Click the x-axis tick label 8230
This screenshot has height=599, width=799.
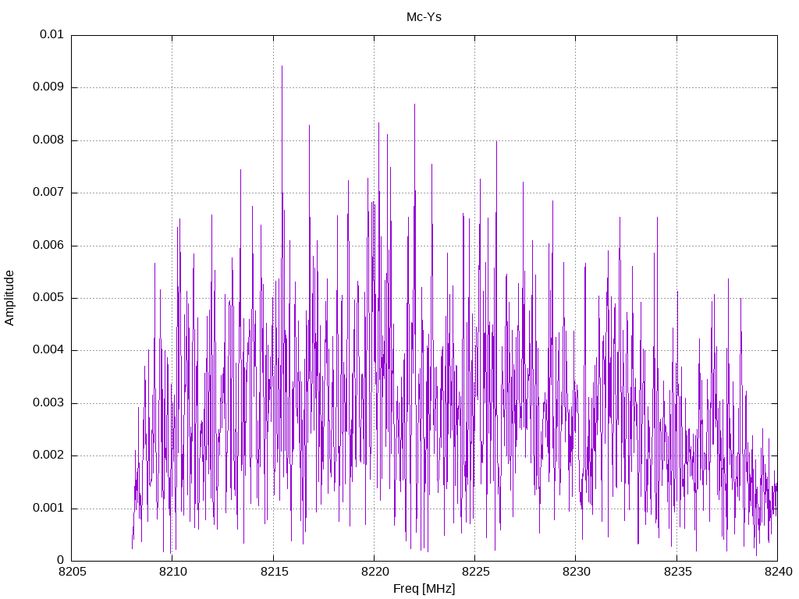[577, 572]
